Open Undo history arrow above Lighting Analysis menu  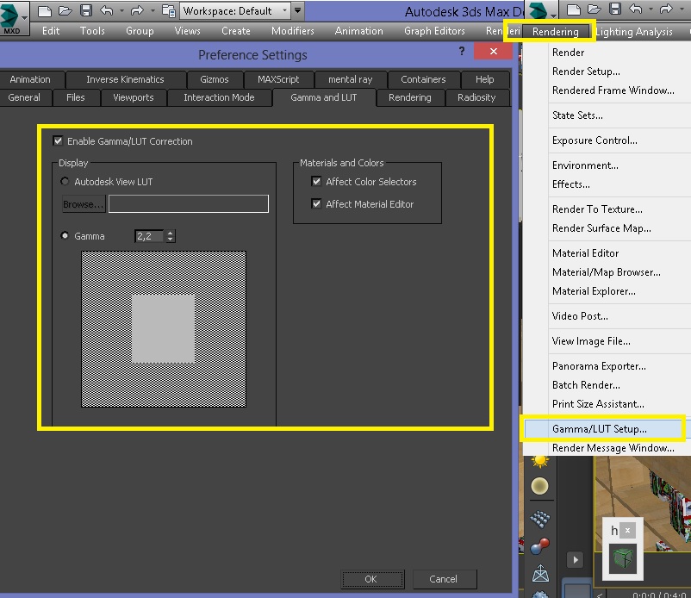[x=651, y=9]
